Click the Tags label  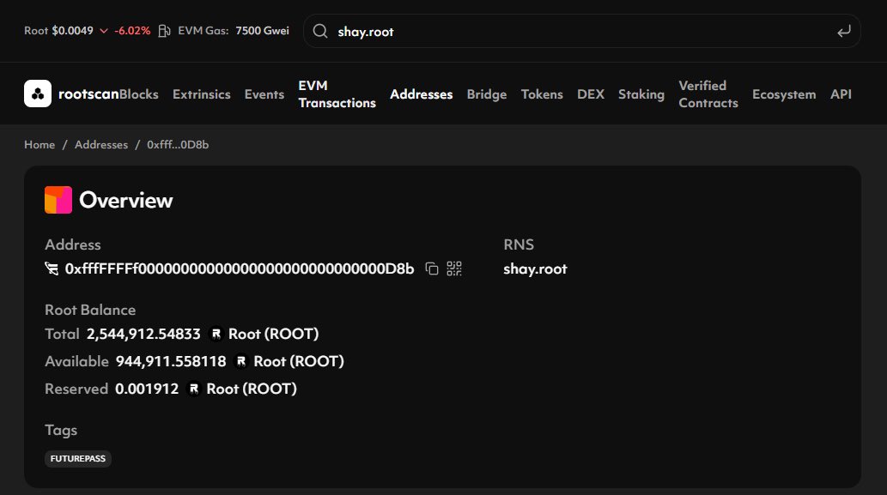tap(61, 431)
